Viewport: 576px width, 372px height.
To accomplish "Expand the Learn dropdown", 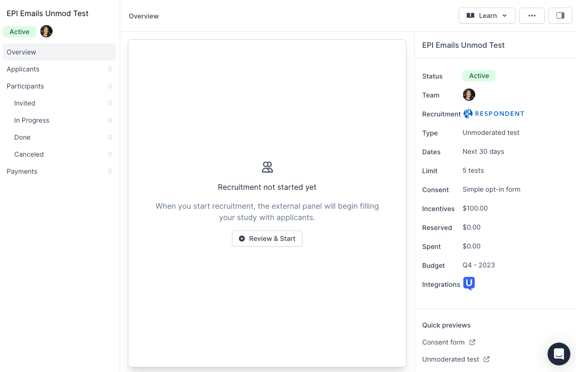I will (487, 16).
